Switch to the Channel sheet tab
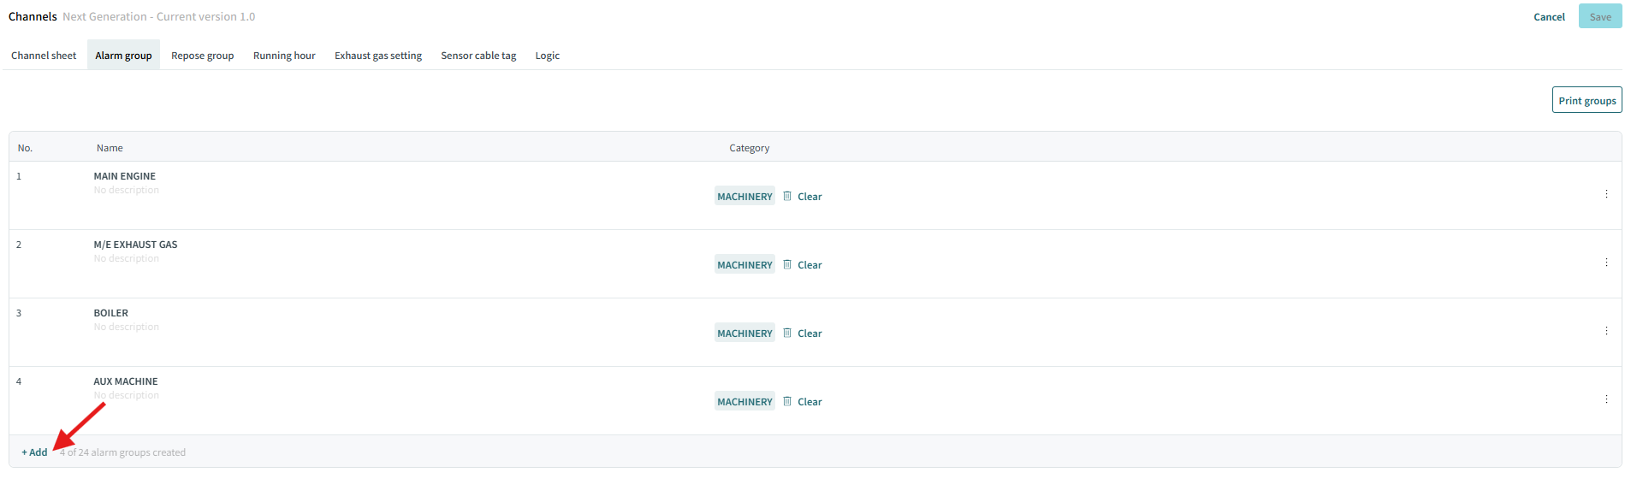 [44, 56]
